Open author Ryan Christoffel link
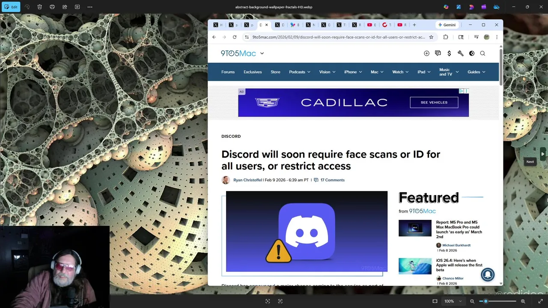The image size is (548, 308). click(x=247, y=180)
